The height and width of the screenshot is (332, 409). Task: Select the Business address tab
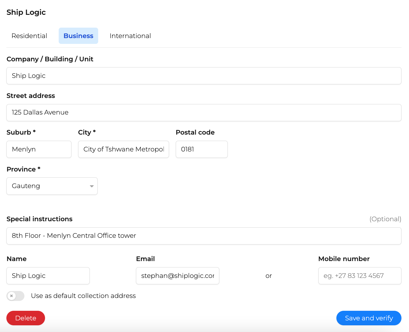(78, 36)
